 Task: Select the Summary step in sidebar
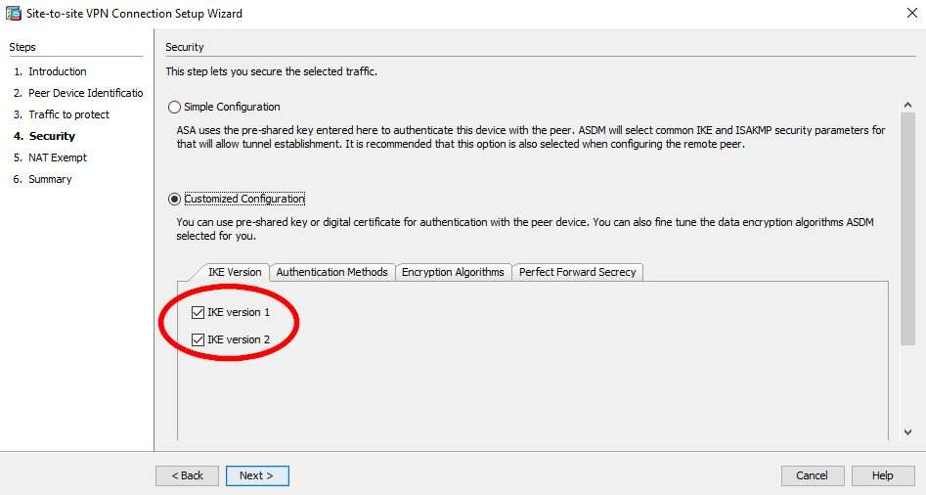pyautogui.click(x=50, y=179)
